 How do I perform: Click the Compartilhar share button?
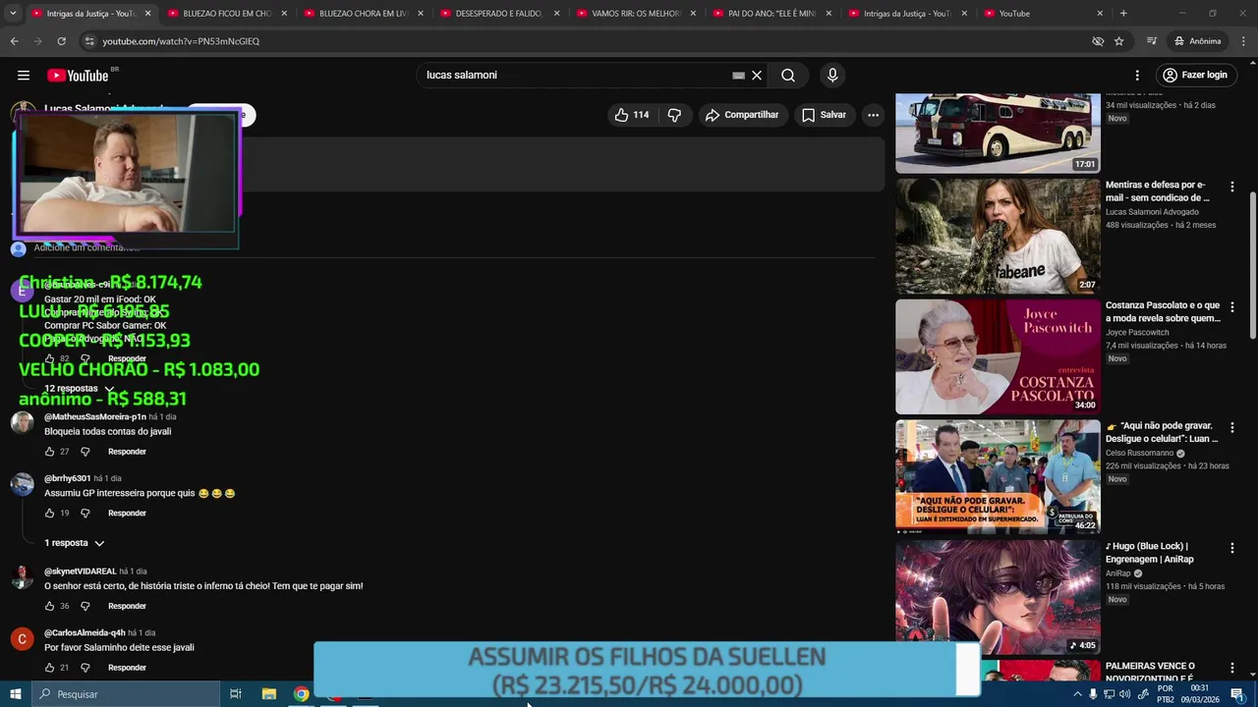point(742,115)
